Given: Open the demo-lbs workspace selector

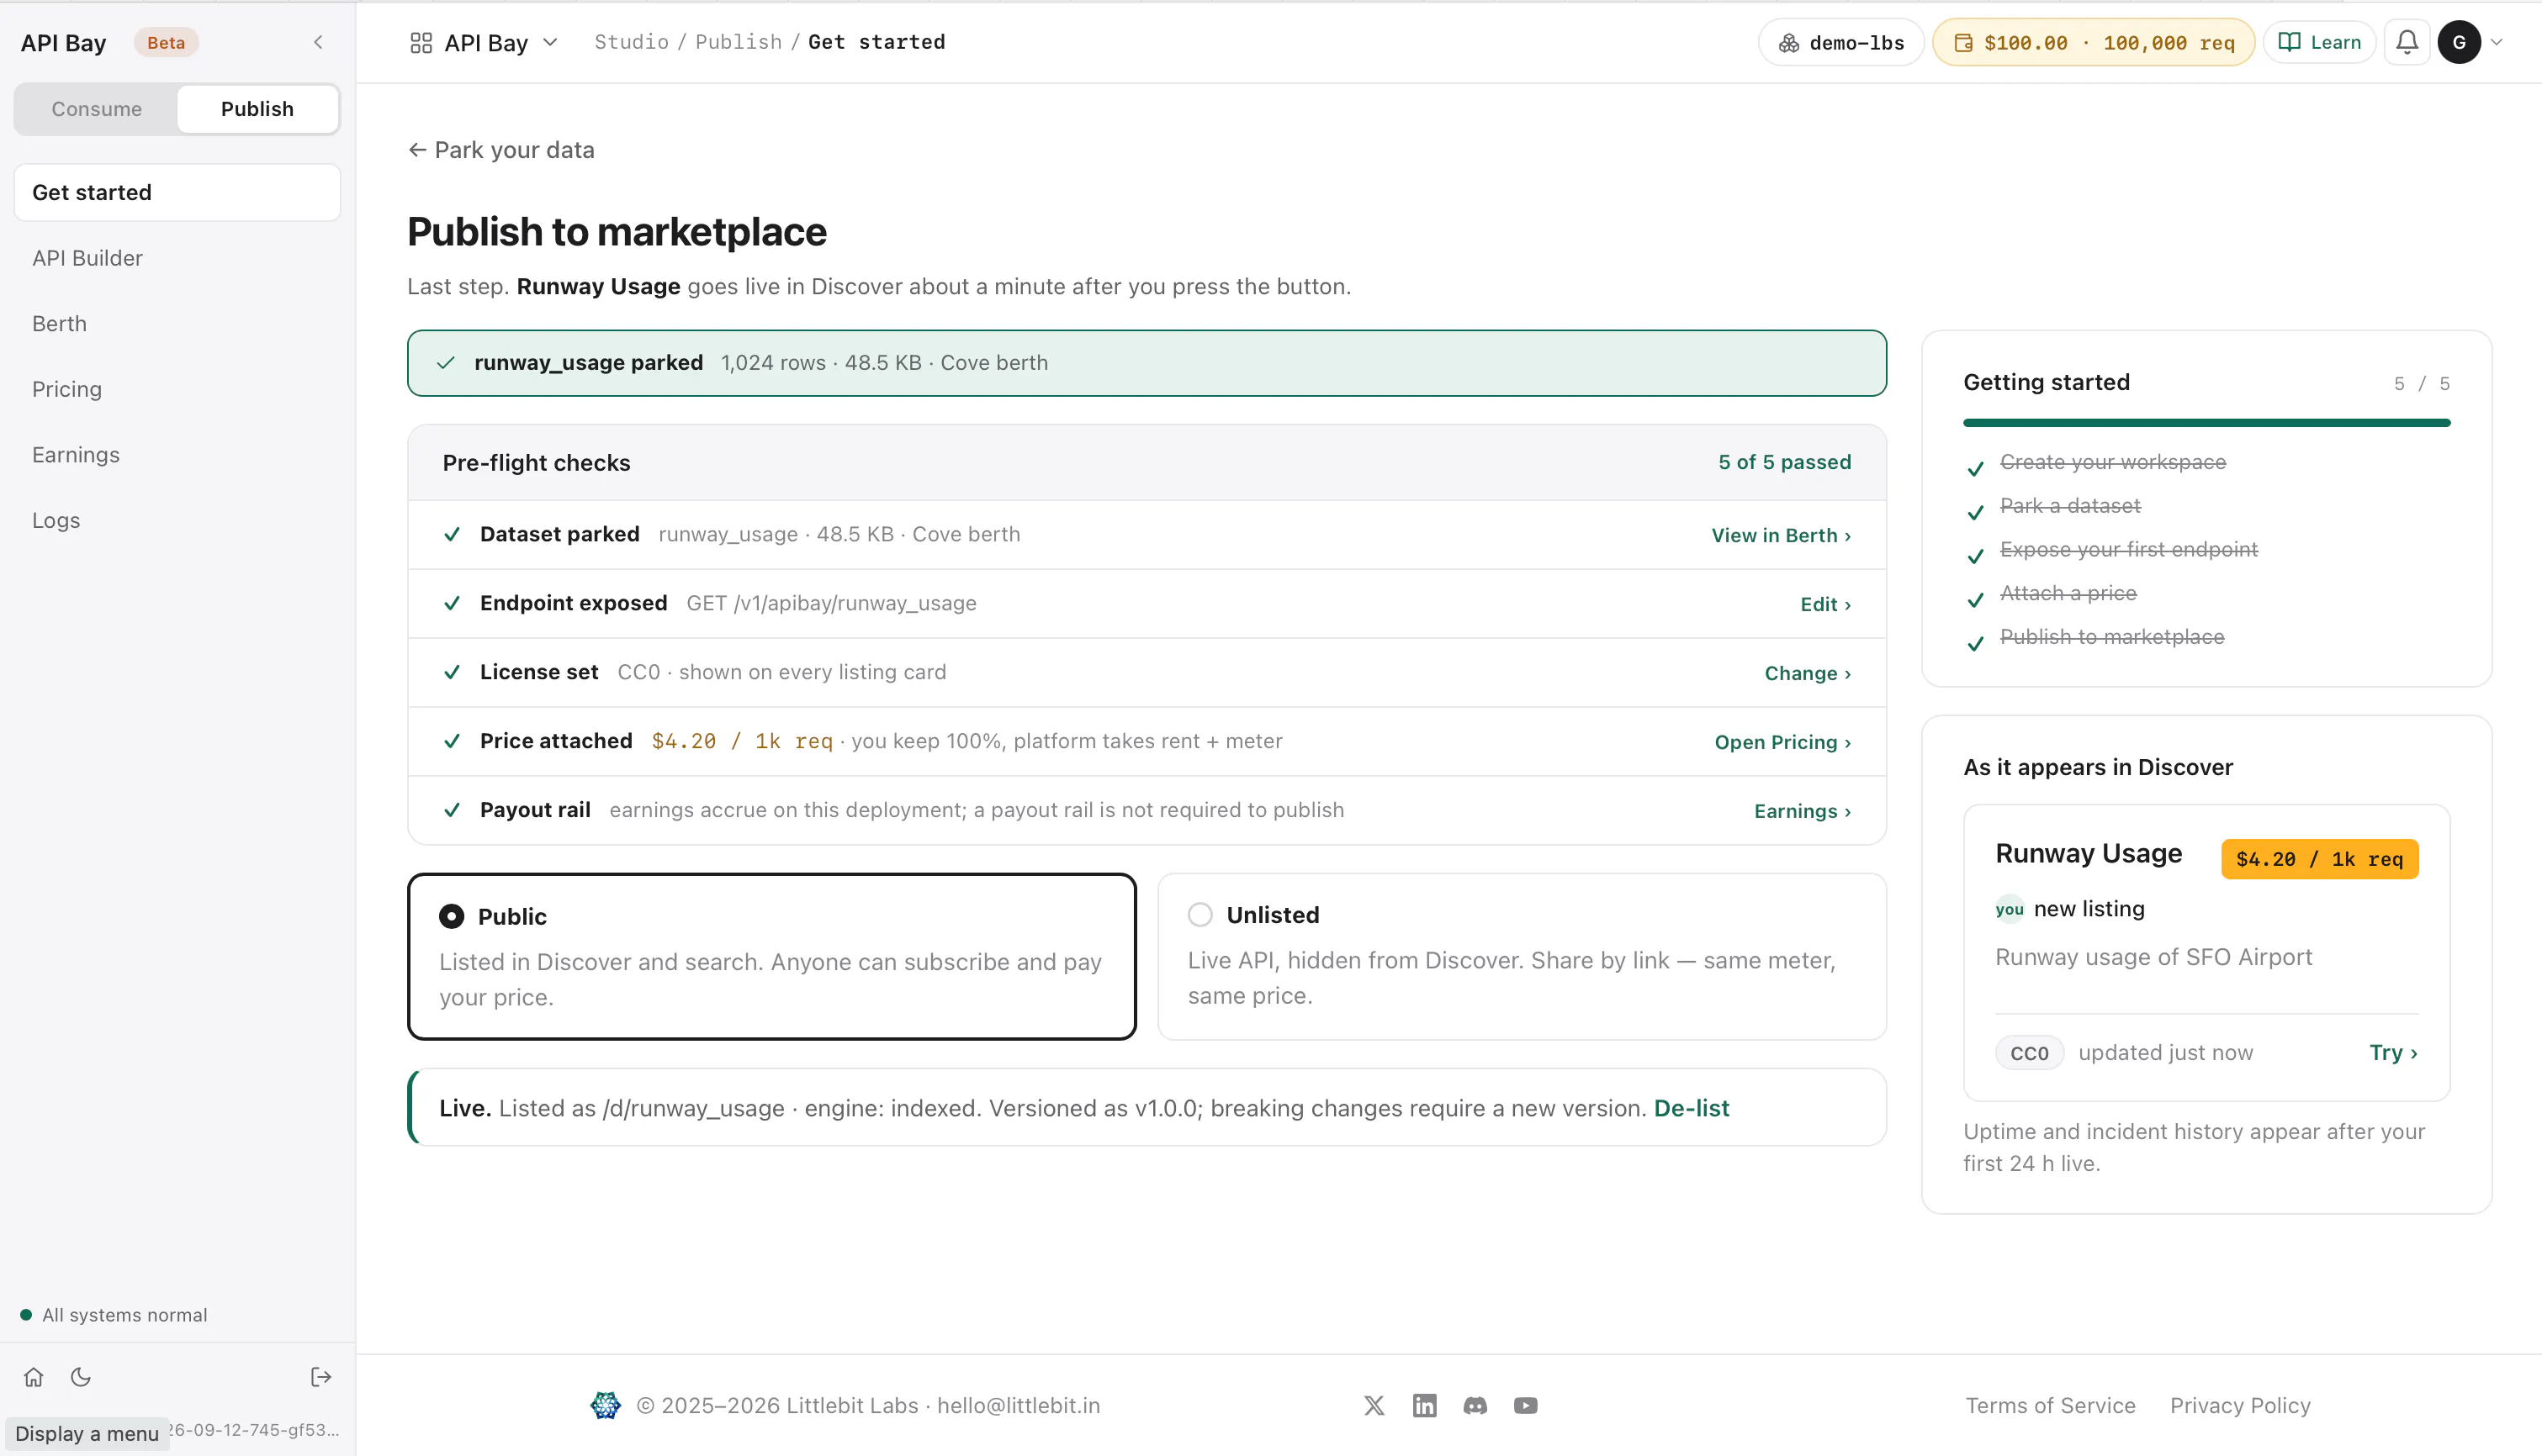Looking at the screenshot, I should 1840,42.
